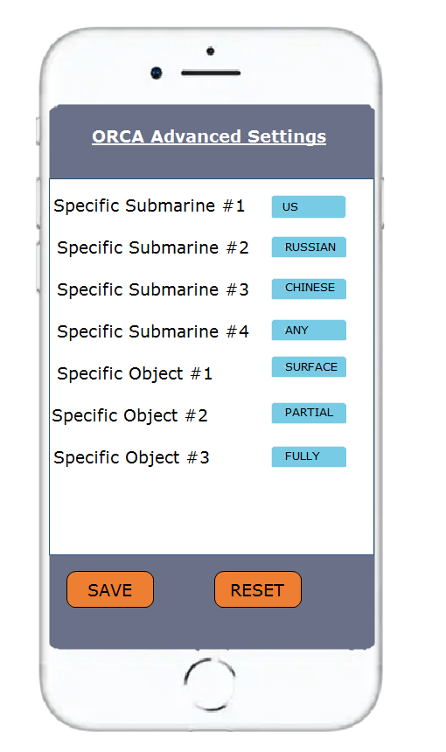Select the Specific Object #2 label
This screenshot has height=752, width=446.
click(x=130, y=416)
